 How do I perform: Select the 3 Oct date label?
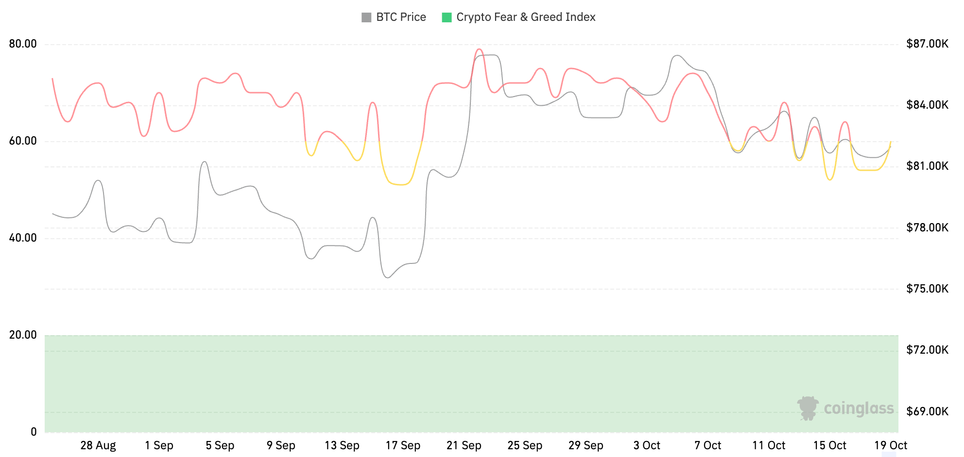pos(647,445)
